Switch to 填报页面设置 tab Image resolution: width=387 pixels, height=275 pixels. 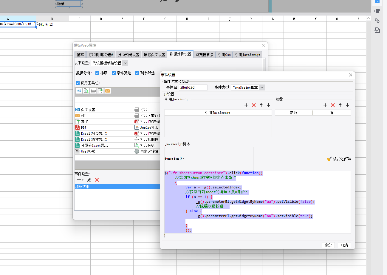pyautogui.click(x=154, y=55)
